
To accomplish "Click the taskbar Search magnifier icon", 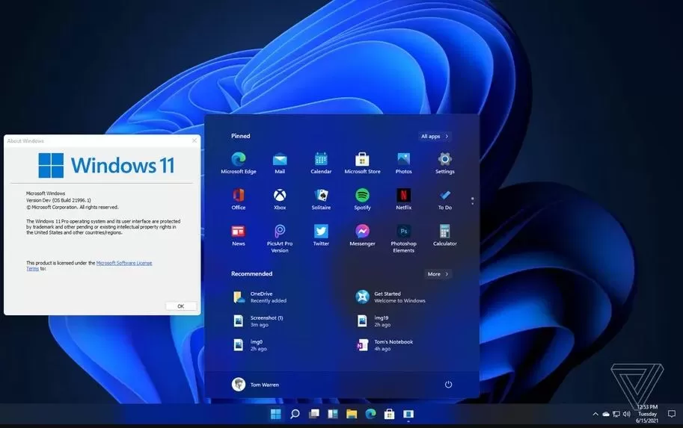I will click(x=295, y=414).
